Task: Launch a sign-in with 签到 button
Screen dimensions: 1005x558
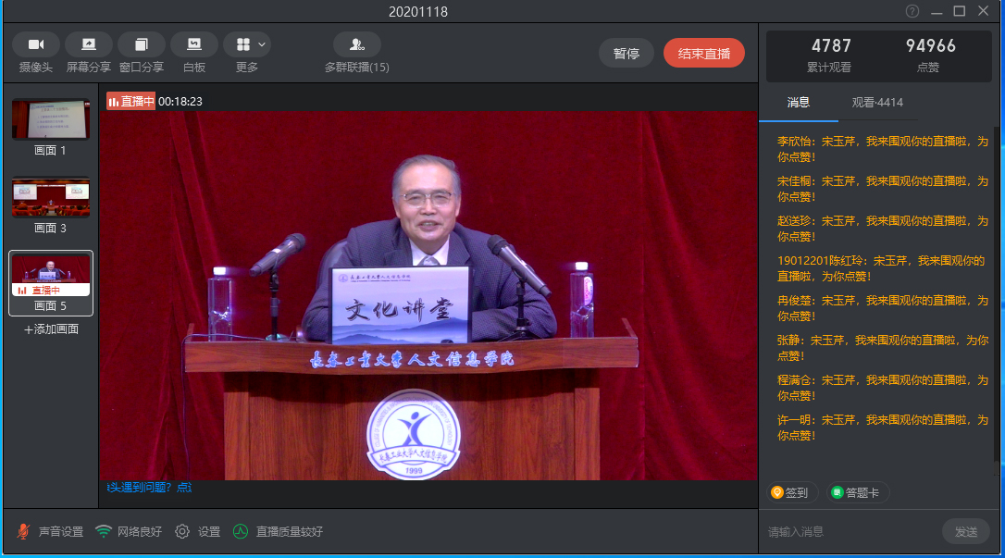Action: click(790, 493)
